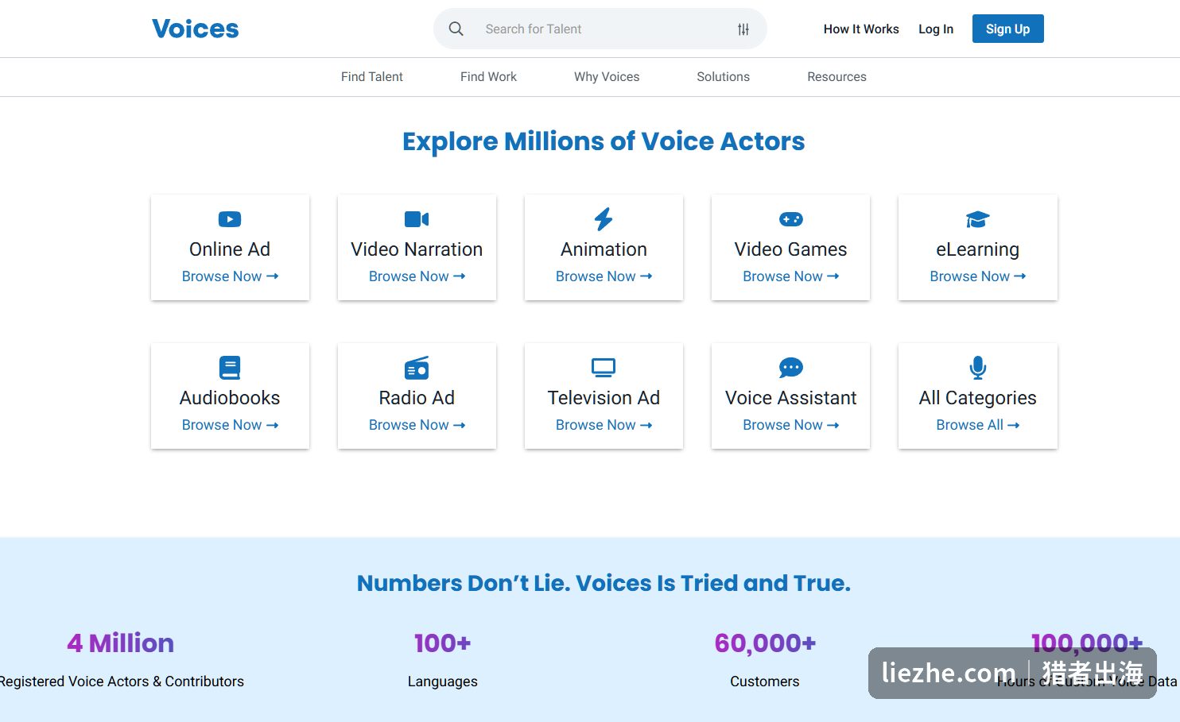Open the Resources menu

tap(836, 77)
